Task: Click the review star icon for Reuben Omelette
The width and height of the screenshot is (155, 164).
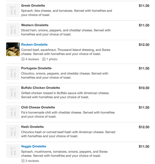Action: point(23,59)
